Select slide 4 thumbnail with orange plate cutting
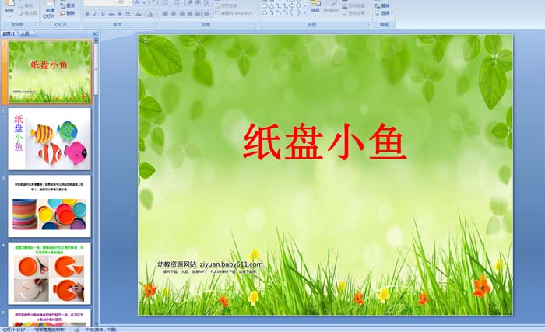The width and height of the screenshot is (545, 332). (x=49, y=274)
